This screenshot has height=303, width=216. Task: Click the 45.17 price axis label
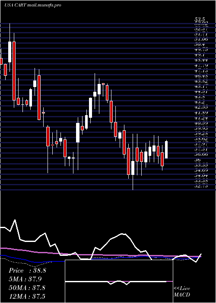click(201, 87)
